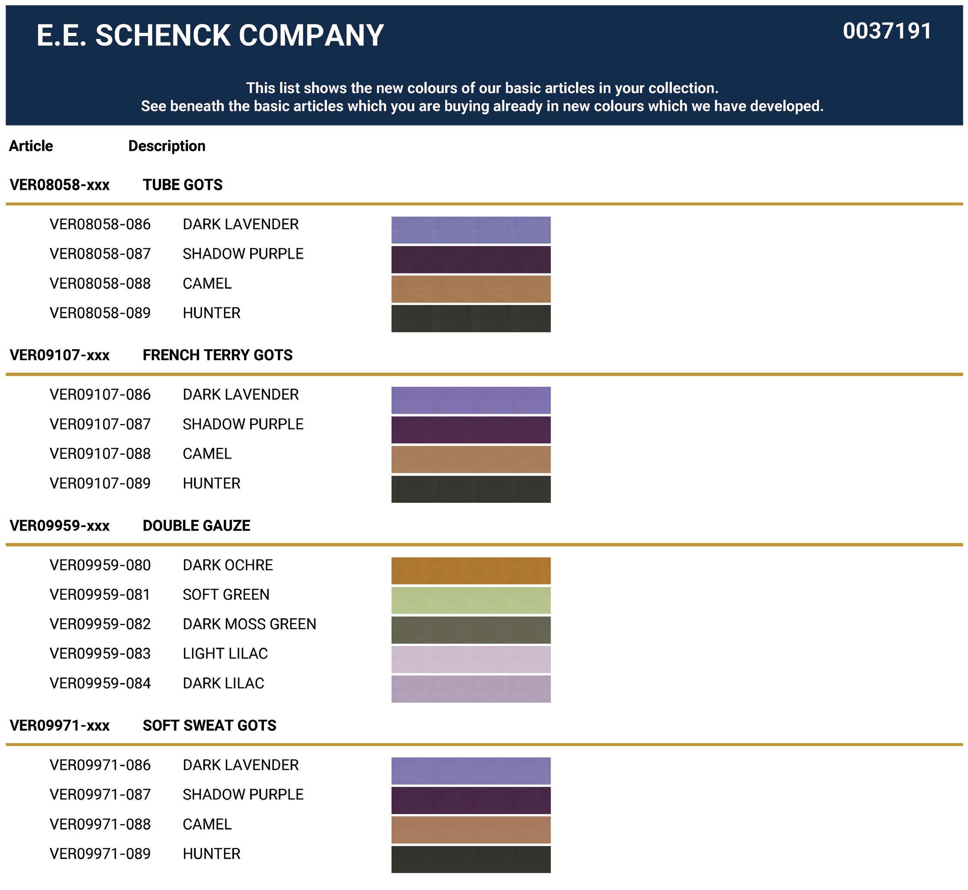Click article code VER09971-089
This screenshot has height=890, width=968.
[x=100, y=854]
